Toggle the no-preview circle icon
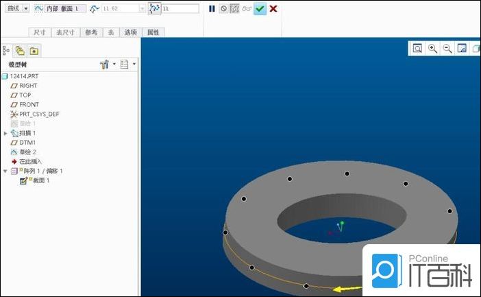The height and width of the screenshot is (297, 481). click(x=223, y=9)
